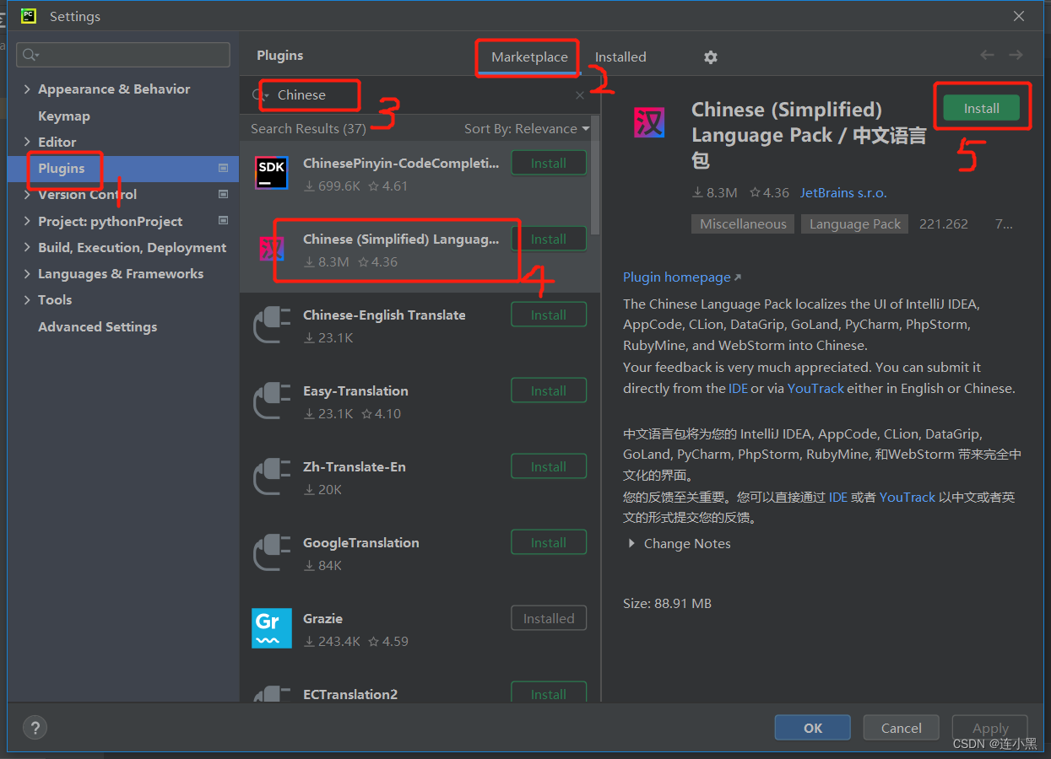Click the IDE link in Chinese description
Viewport: 1051px width, 759px height.
[x=838, y=498]
